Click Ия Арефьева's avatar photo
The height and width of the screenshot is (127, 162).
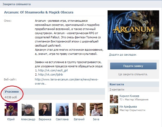tap(114, 110)
